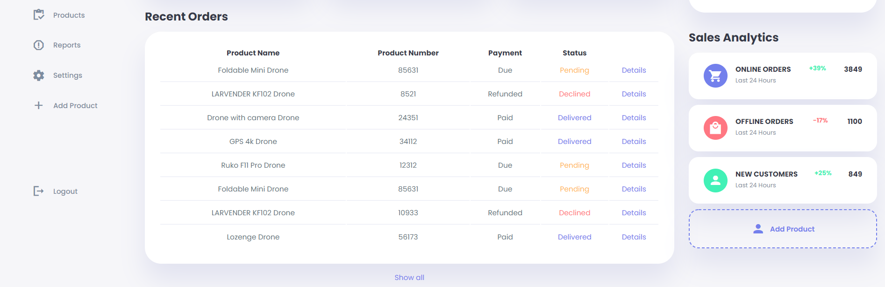Select Logout in the sidebar

[65, 191]
